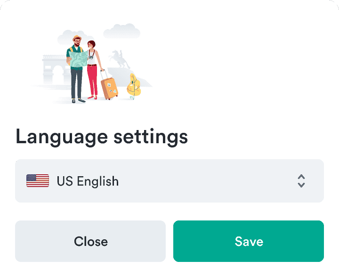Click the horseman statue in illustration

tap(118, 59)
